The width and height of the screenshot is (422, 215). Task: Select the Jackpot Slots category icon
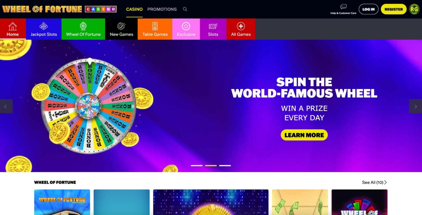[x=44, y=26]
